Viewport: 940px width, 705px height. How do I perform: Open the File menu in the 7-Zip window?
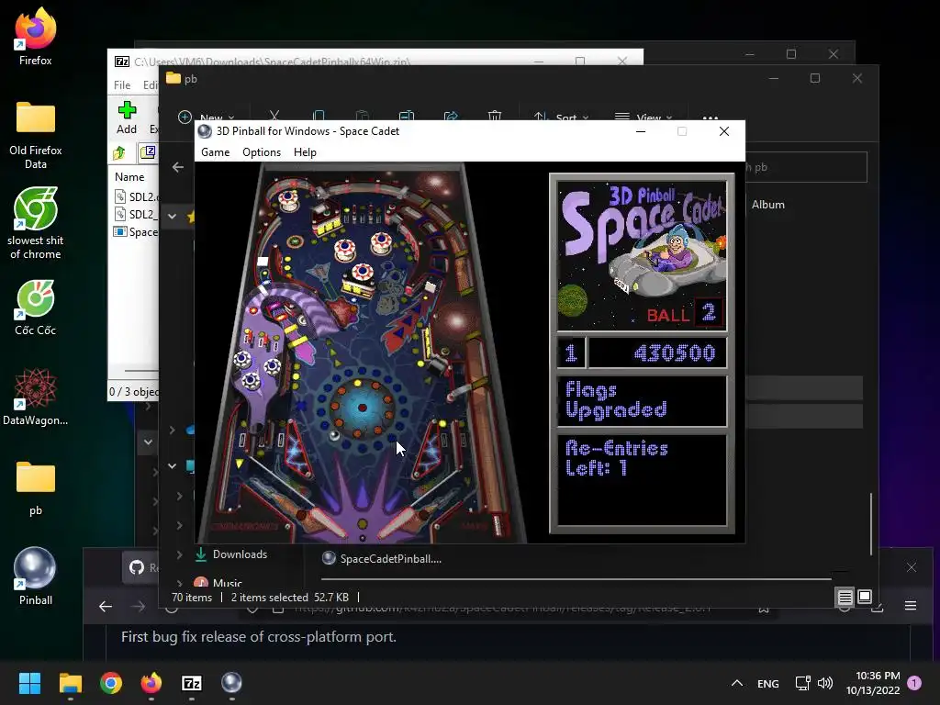click(122, 85)
